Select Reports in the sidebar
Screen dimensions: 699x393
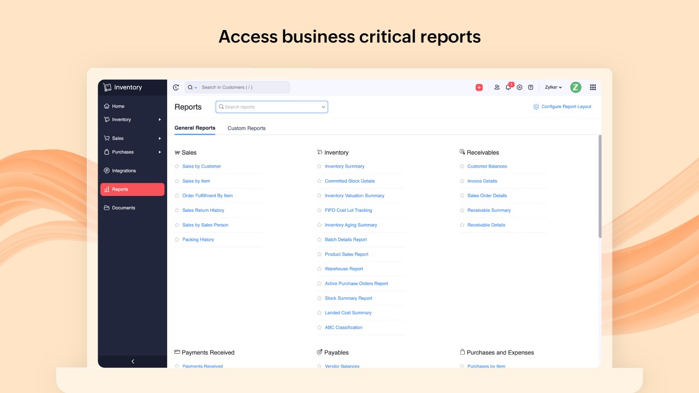pyautogui.click(x=132, y=189)
